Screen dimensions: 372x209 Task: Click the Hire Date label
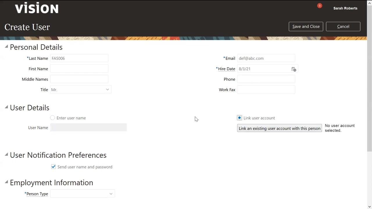(226, 69)
